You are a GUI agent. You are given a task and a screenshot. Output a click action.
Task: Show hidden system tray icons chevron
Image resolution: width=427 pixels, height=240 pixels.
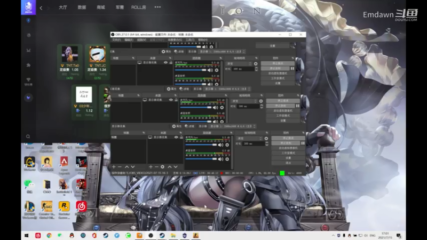pos(333,235)
